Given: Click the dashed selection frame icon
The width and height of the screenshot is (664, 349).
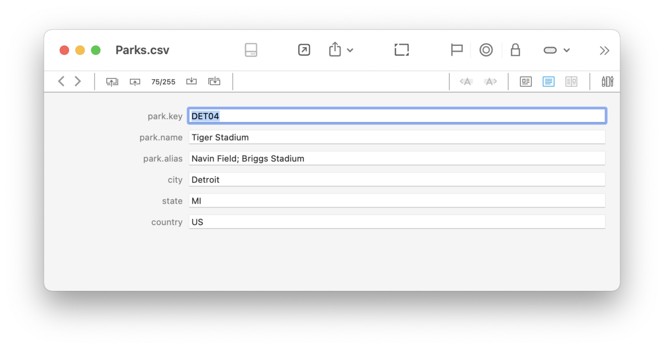Looking at the screenshot, I should tap(402, 50).
